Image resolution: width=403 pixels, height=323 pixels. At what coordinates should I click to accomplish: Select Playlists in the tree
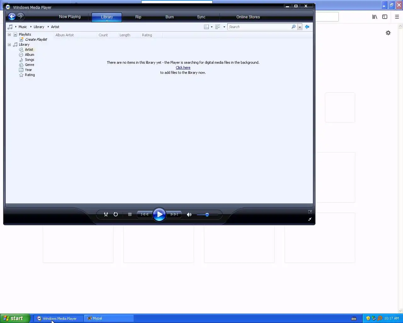pos(25,34)
